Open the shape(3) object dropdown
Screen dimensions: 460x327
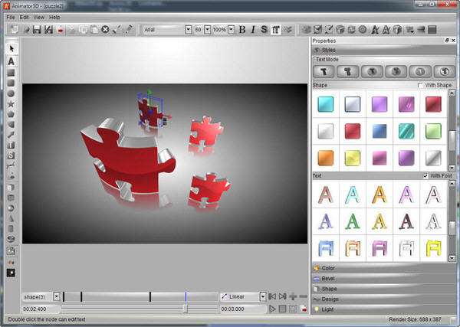pyautogui.click(x=57, y=296)
